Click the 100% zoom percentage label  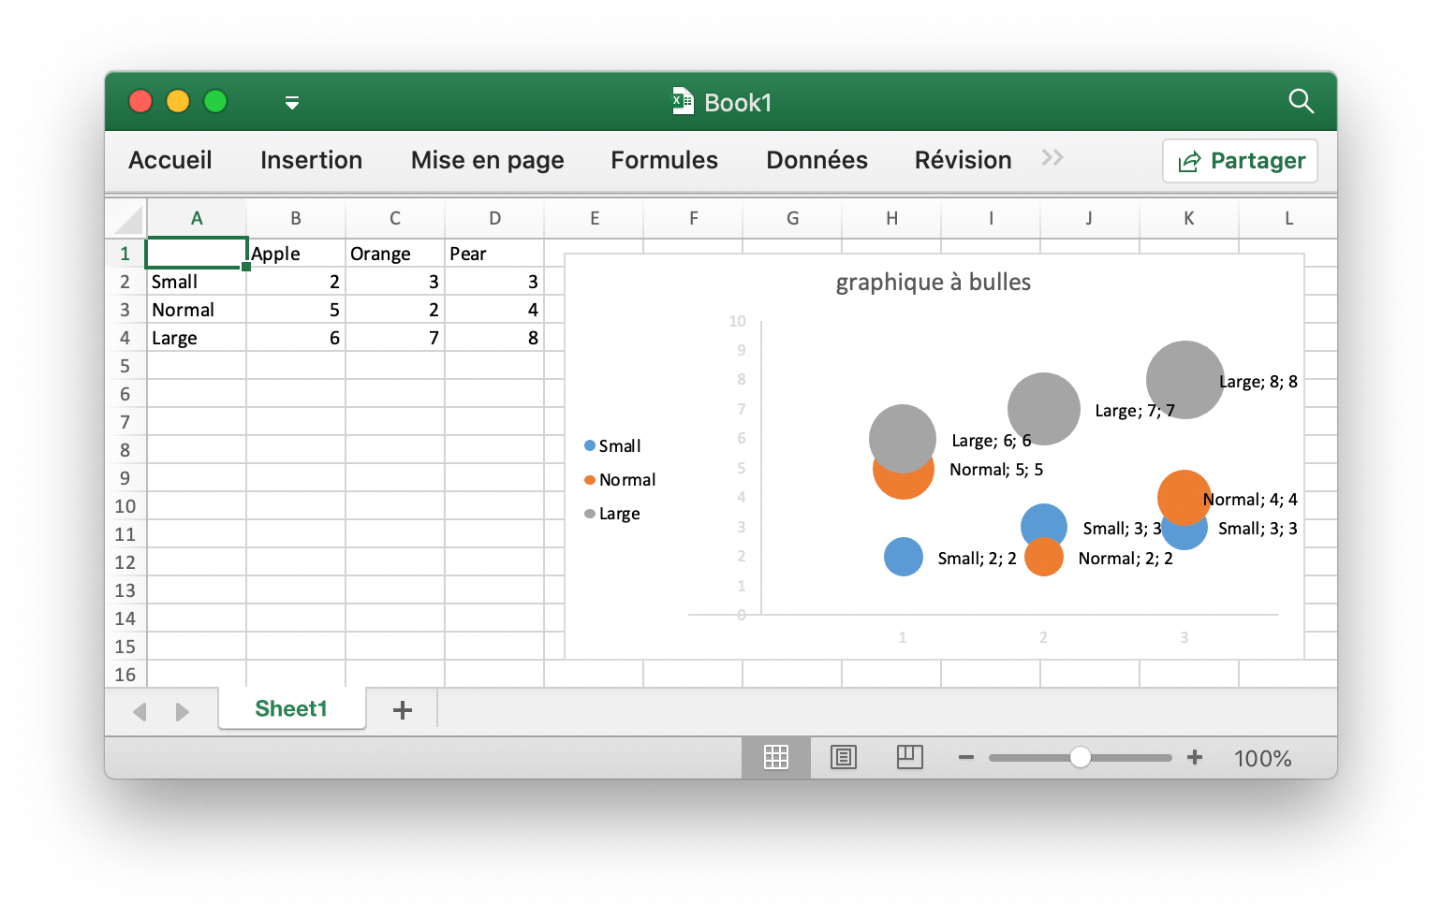point(1261,758)
